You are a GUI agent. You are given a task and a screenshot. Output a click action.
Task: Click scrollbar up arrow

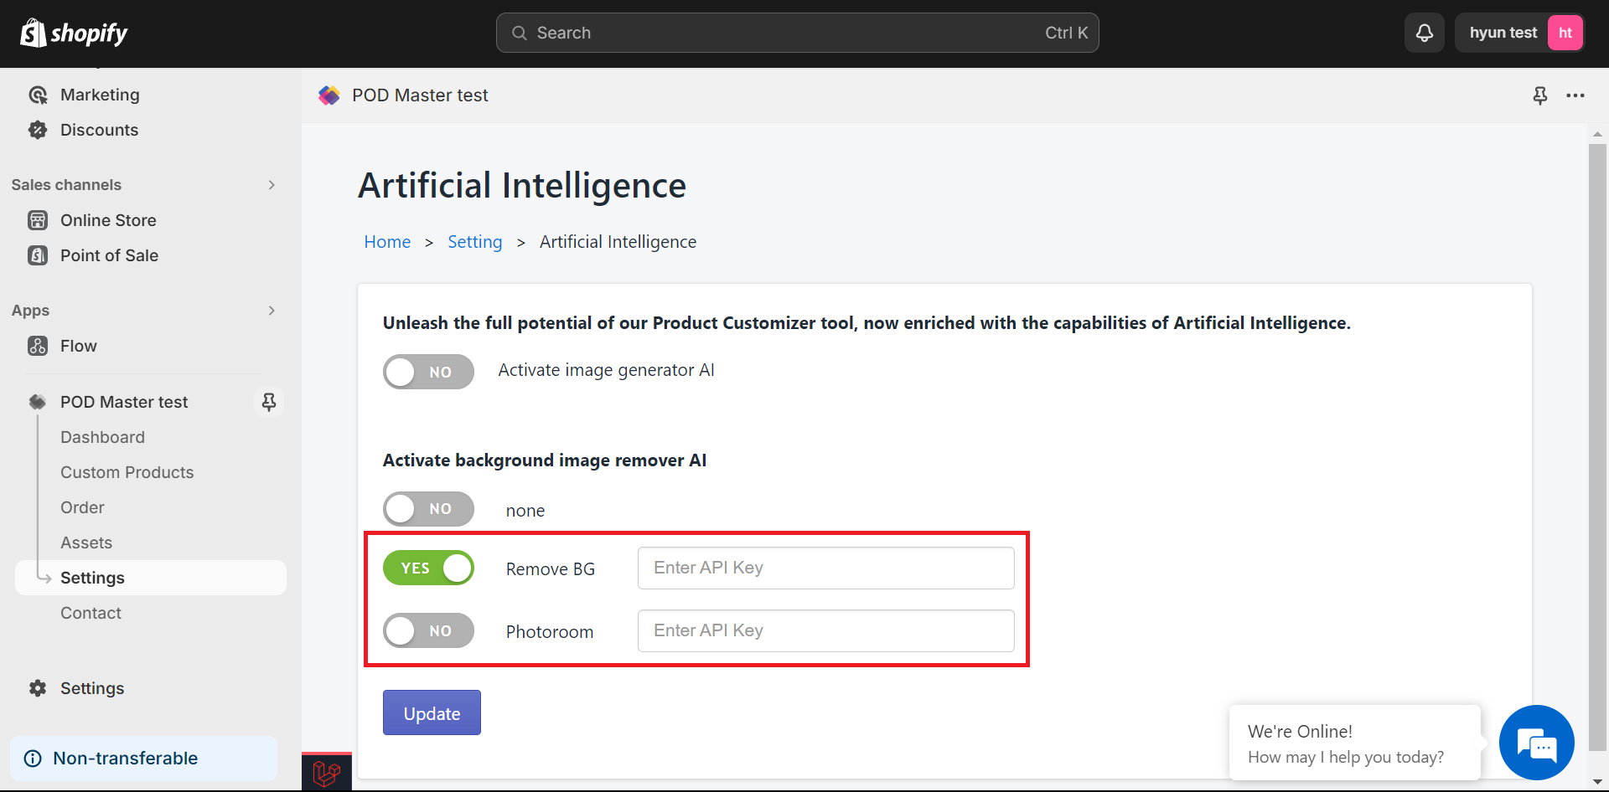click(x=1597, y=134)
